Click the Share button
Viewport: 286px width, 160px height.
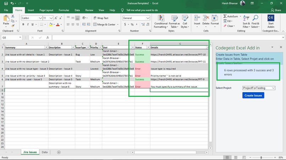276,10
